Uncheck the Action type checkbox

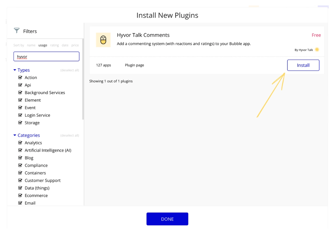tap(20, 78)
